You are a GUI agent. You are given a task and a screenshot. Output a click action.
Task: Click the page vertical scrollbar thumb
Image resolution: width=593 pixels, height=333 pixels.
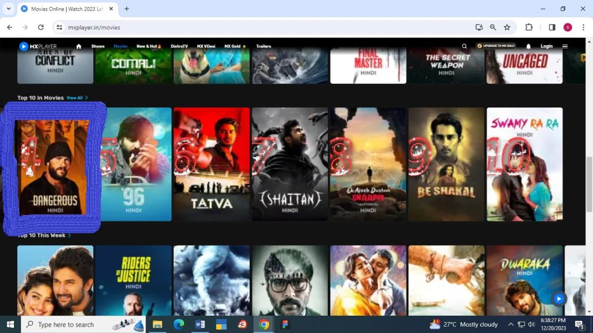tap(589, 184)
